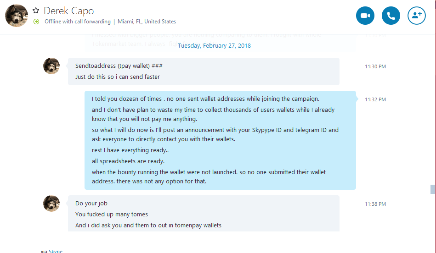
Task: Click the contact name Derek Capo
Action: click(68, 11)
